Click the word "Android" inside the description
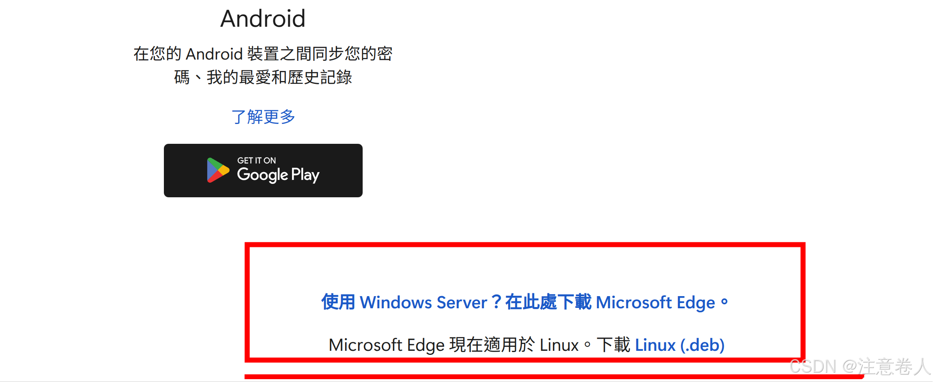The image size is (933, 382). (214, 54)
